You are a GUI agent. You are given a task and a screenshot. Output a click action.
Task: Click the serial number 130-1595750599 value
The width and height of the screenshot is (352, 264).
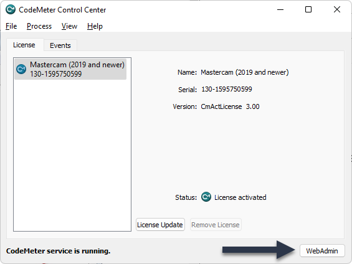(x=227, y=89)
